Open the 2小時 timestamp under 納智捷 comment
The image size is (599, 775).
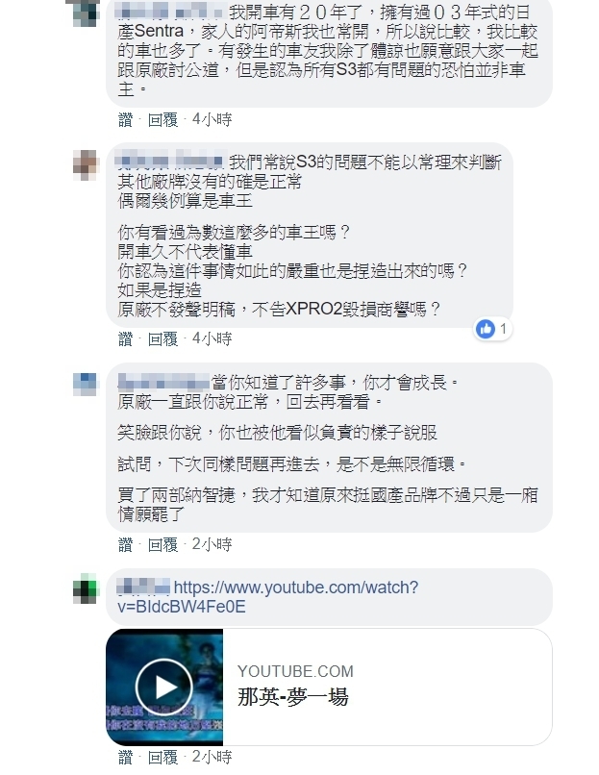coord(212,544)
